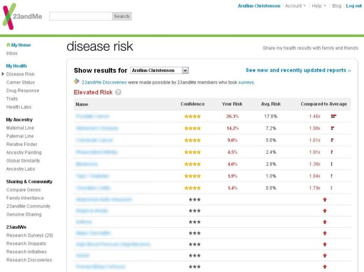Screen dimensions: 364x272
Task: Click the Disease Risk triangle marker in sidebar
Action: pyautogui.click(x=3, y=74)
